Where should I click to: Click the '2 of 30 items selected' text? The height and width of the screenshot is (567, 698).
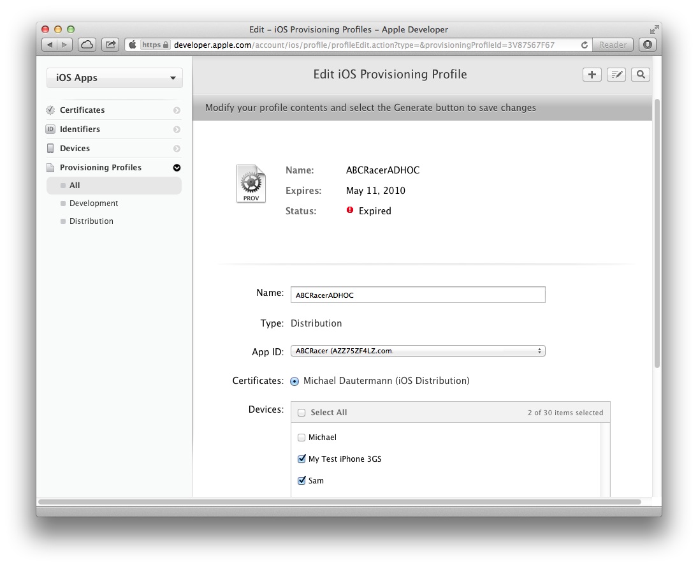click(x=565, y=413)
